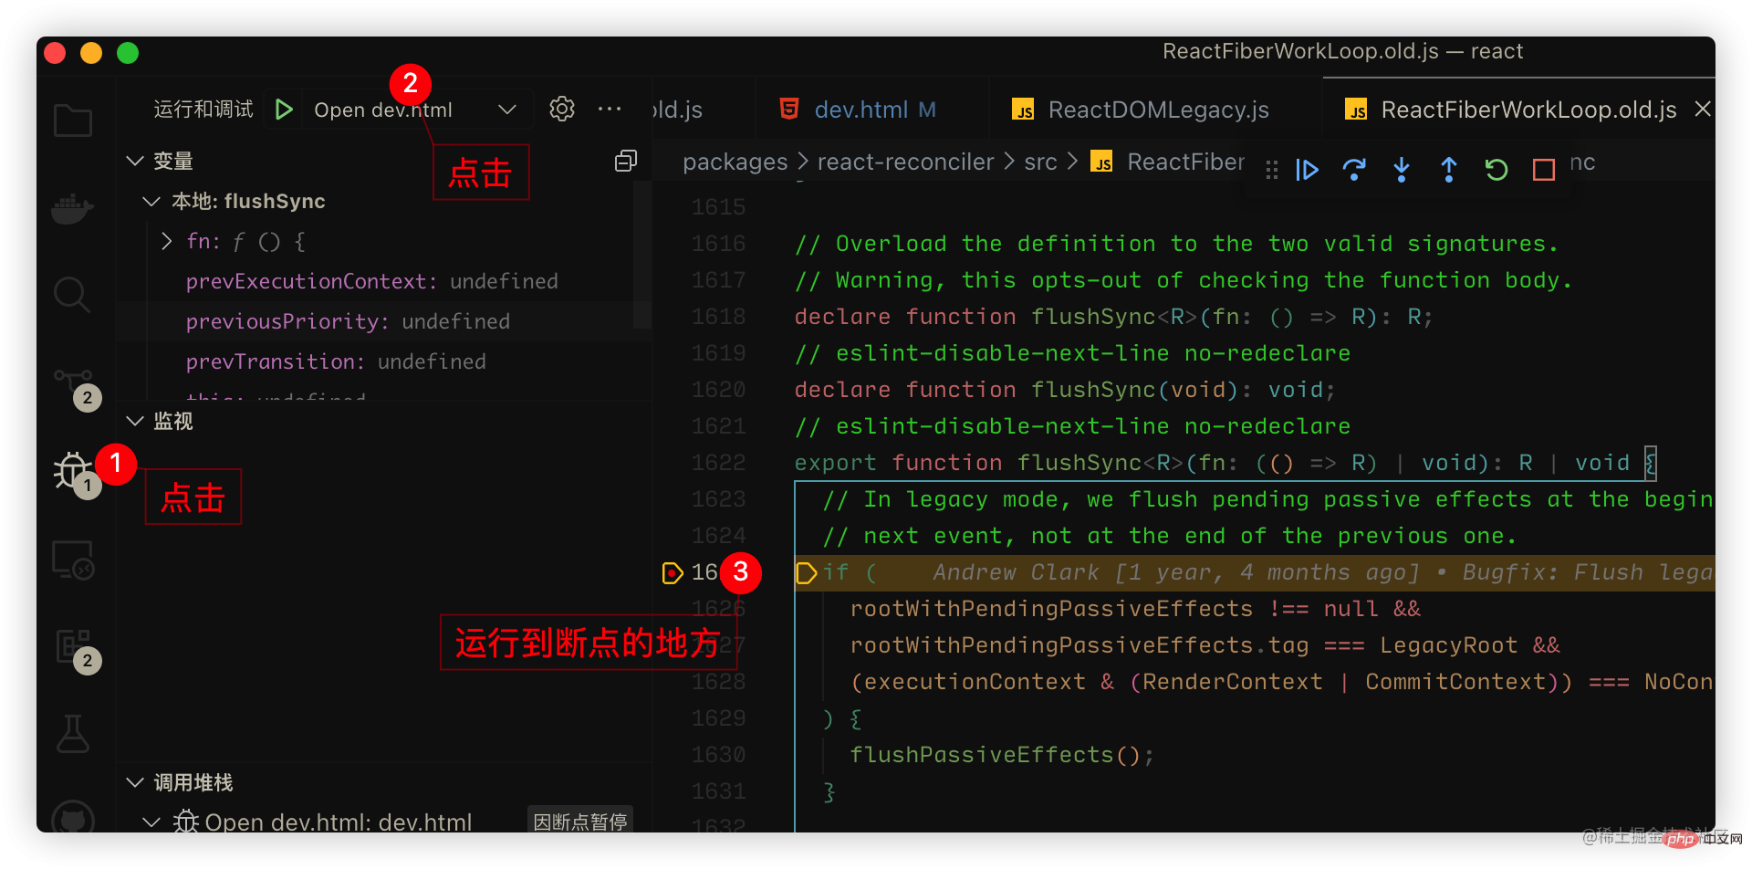Click the Step Over debug icon
Image resolution: width=1752 pixels, height=869 pixels.
click(1354, 170)
